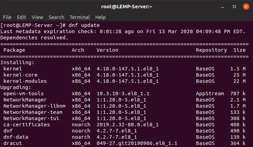Click the 'NetworkManager-tui' package name

(x=31, y=118)
